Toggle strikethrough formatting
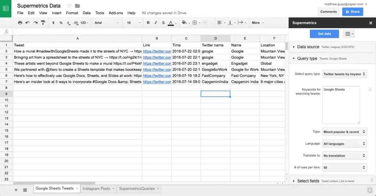The image size is (376, 196). [163, 23]
